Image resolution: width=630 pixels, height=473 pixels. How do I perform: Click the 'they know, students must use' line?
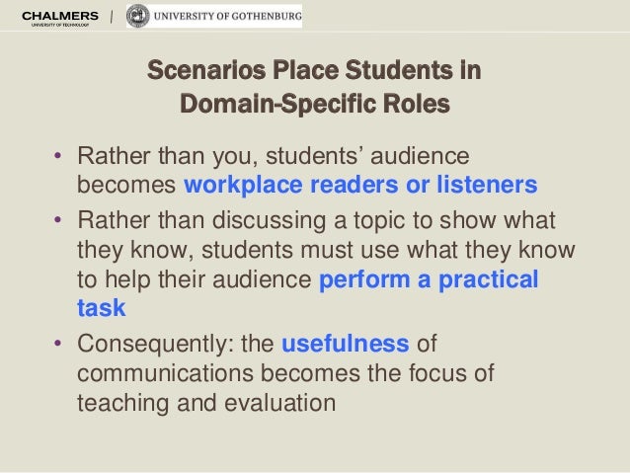pos(326,250)
